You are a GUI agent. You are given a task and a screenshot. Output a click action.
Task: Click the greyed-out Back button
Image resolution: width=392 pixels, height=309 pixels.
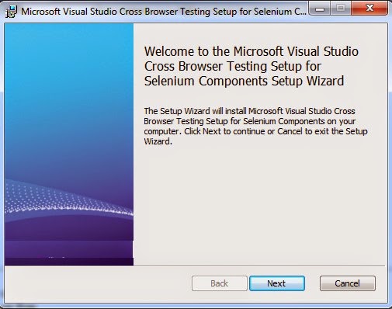point(220,283)
